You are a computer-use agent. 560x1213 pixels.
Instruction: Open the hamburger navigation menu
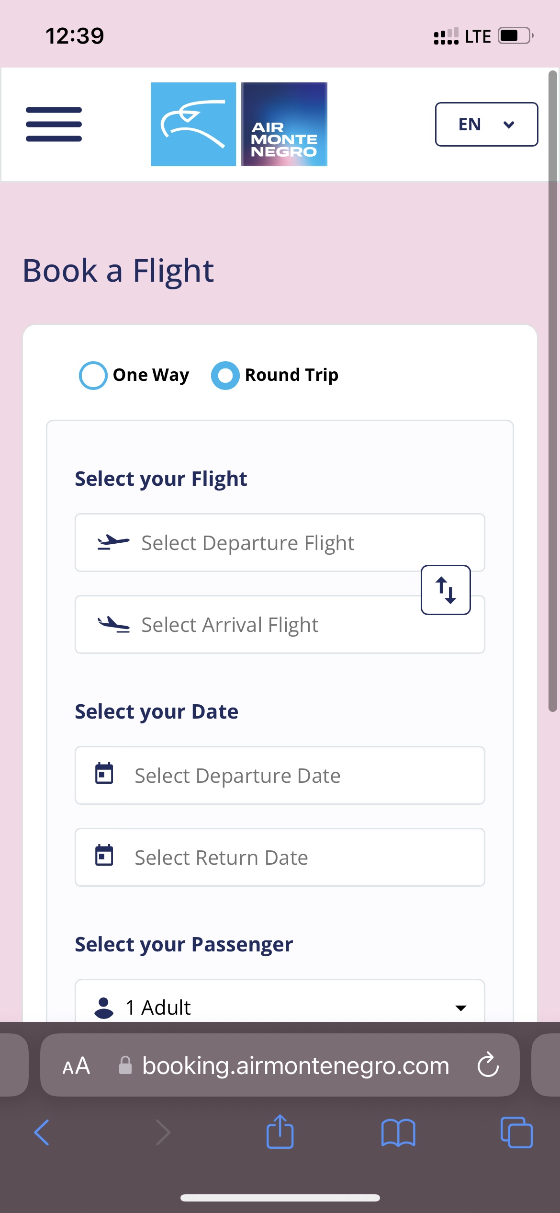coord(54,125)
